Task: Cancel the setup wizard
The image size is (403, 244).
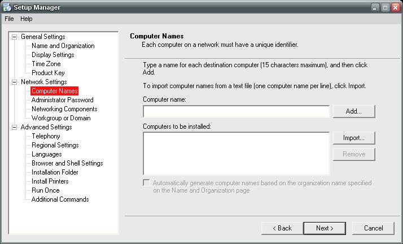Action: coord(373,228)
